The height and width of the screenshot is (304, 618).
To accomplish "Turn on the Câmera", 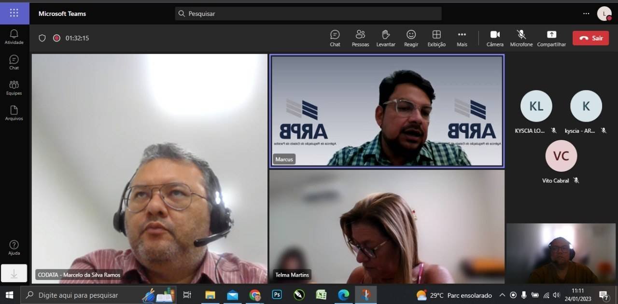I will click(494, 38).
